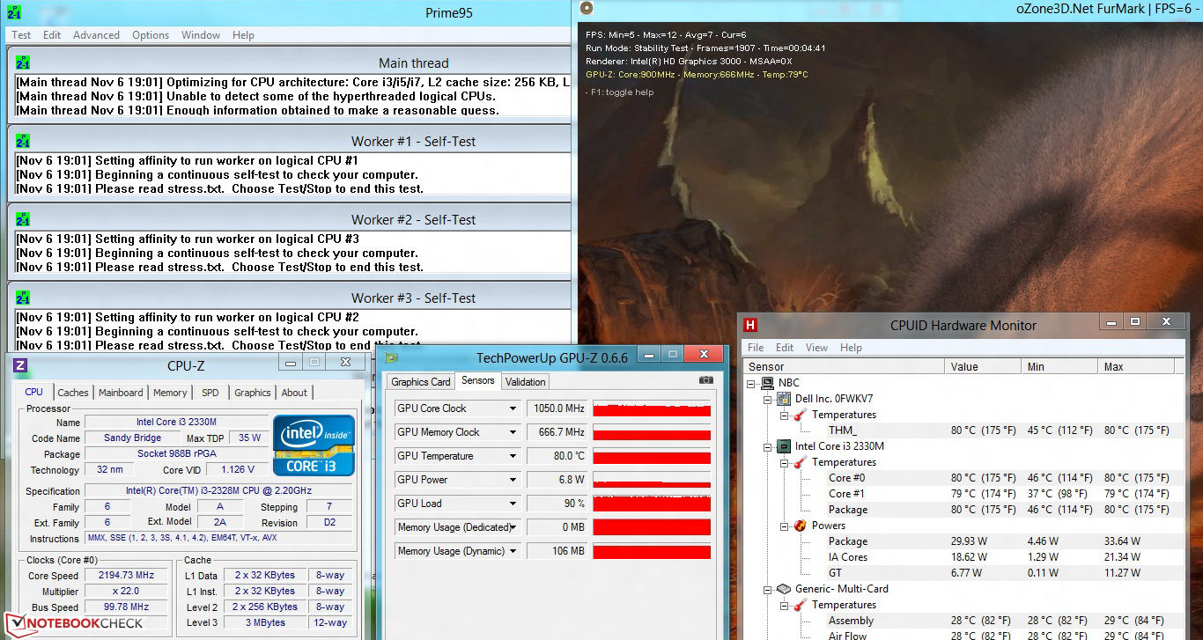Screen dimensions: 1203x640
Task: Open the About tab in CPU-Z
Action: click(294, 393)
